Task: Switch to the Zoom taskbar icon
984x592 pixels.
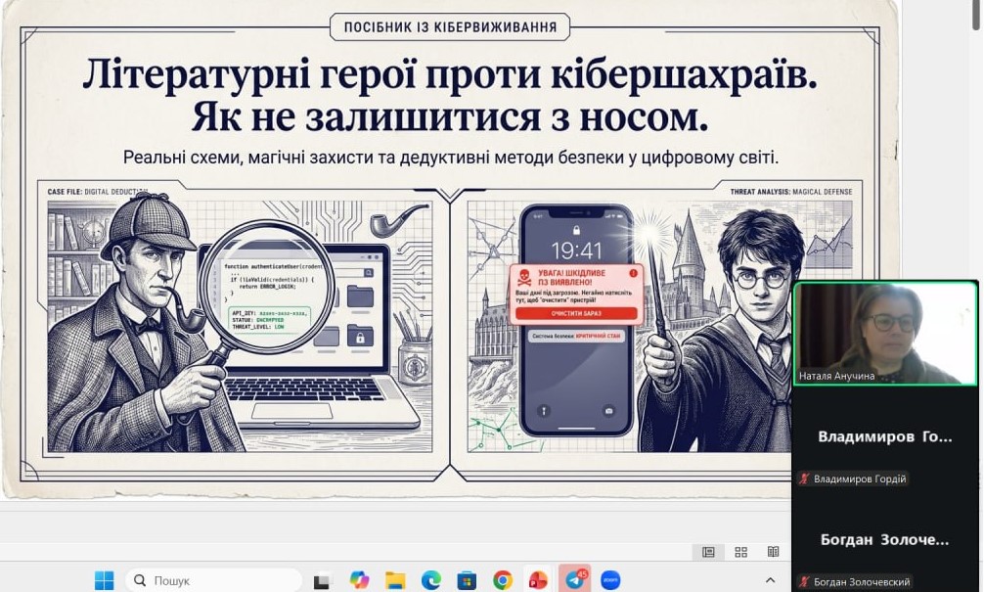Action: (610, 580)
